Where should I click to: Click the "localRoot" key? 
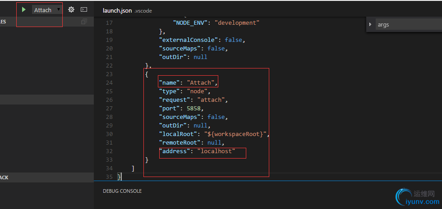point(178,134)
